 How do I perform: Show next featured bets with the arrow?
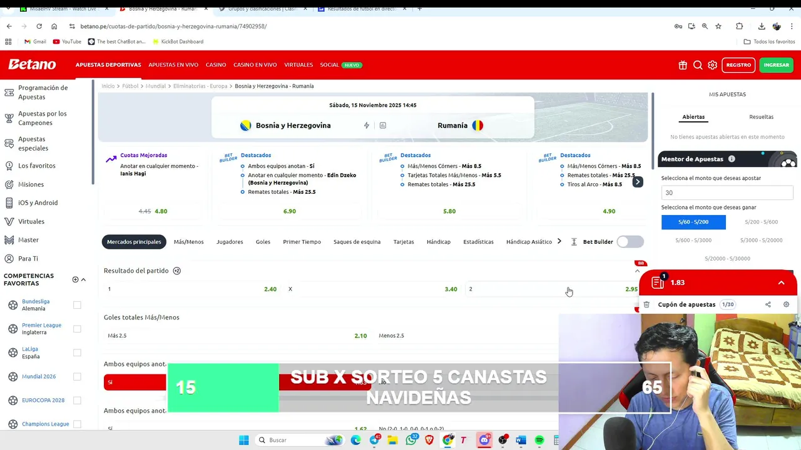(x=637, y=182)
